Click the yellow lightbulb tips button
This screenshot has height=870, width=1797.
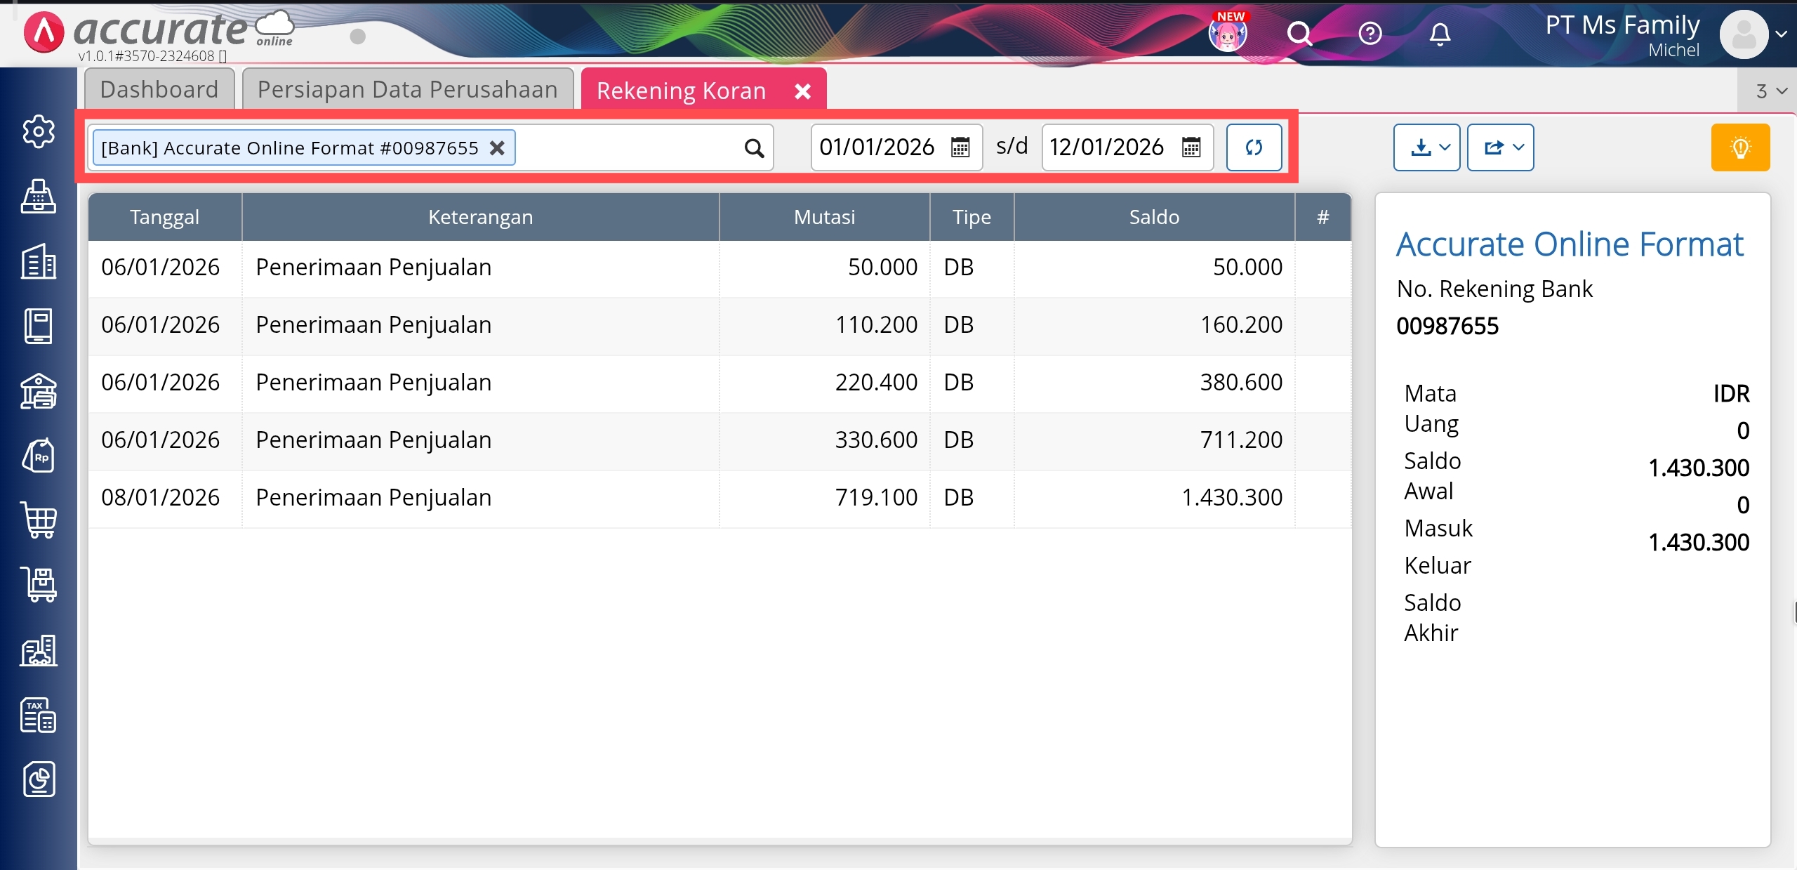tap(1740, 147)
